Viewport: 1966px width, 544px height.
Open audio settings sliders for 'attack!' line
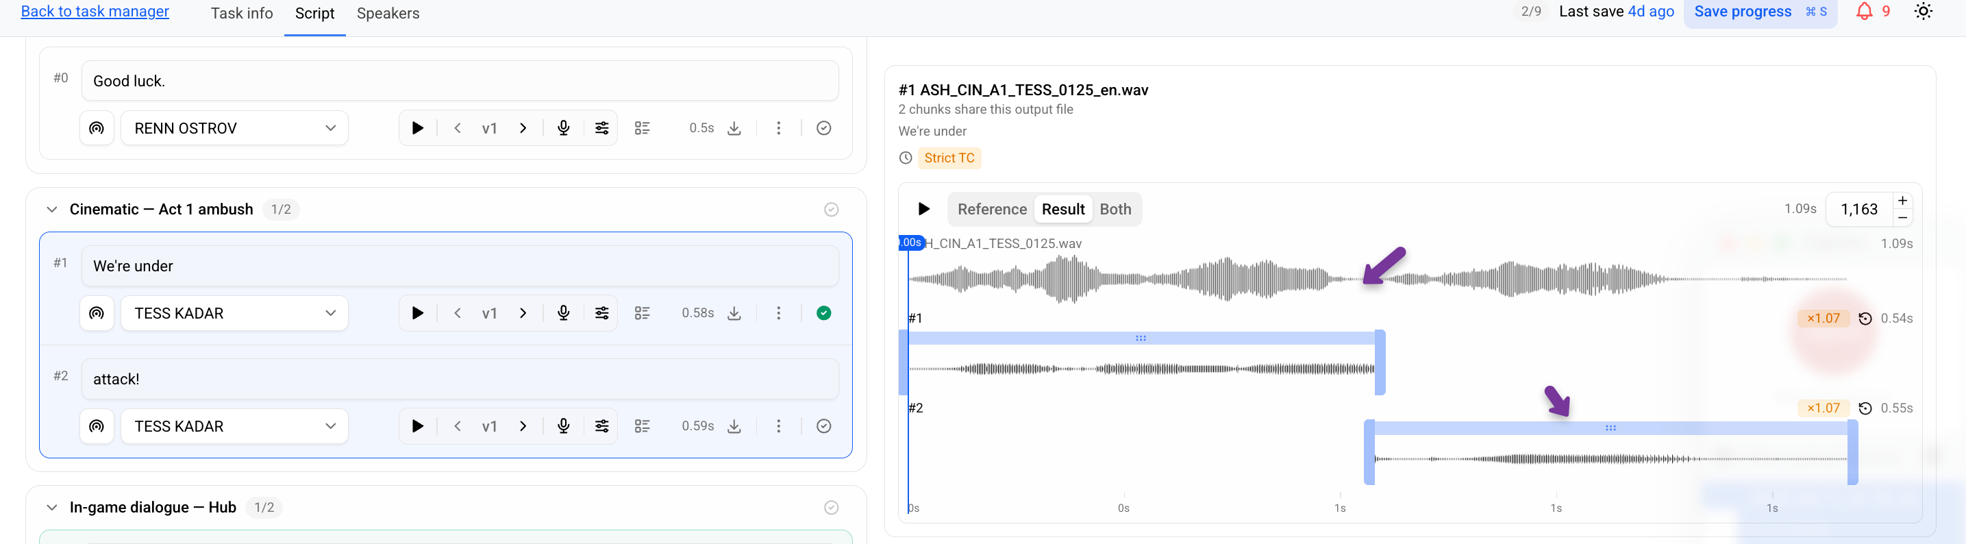pos(602,425)
